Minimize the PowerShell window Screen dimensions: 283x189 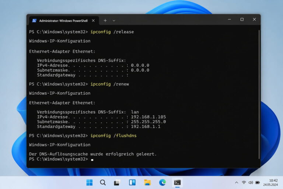[x=230, y=19]
